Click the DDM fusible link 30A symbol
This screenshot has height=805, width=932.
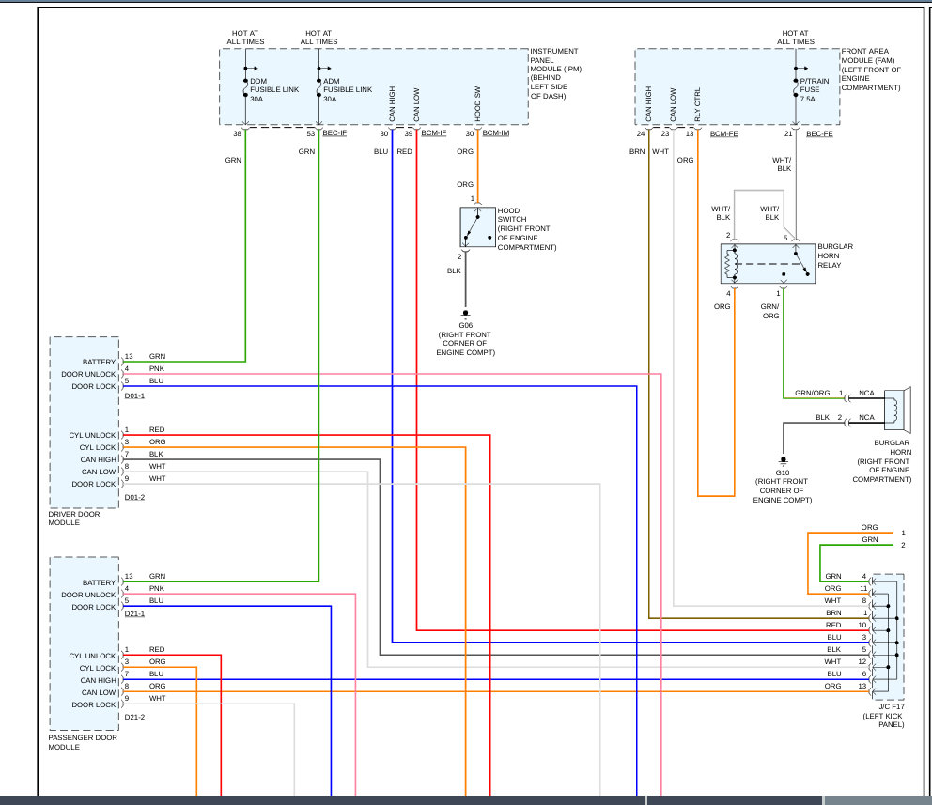245,88
